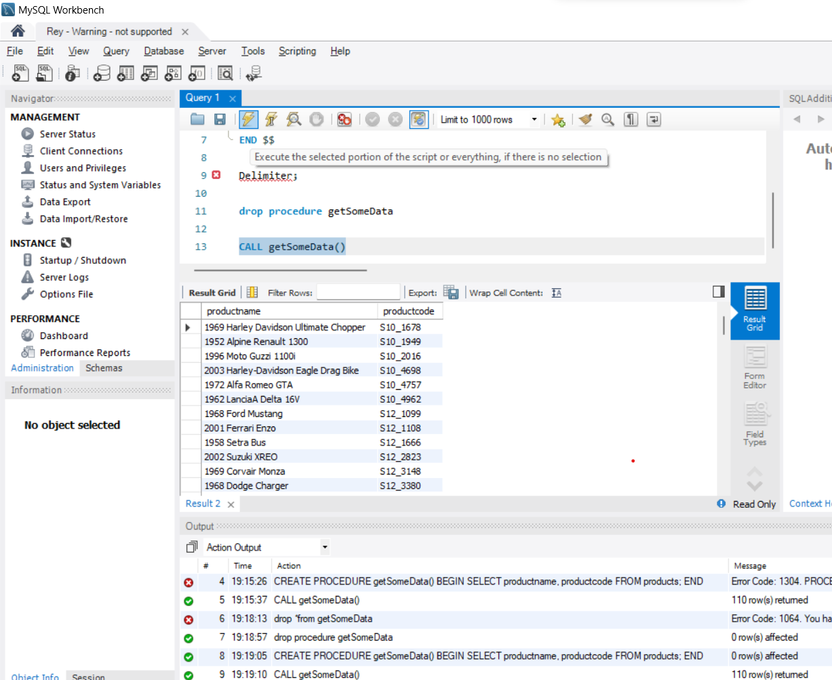Toggle word wrapping in the editor
The width and height of the screenshot is (832, 680).
[654, 119]
